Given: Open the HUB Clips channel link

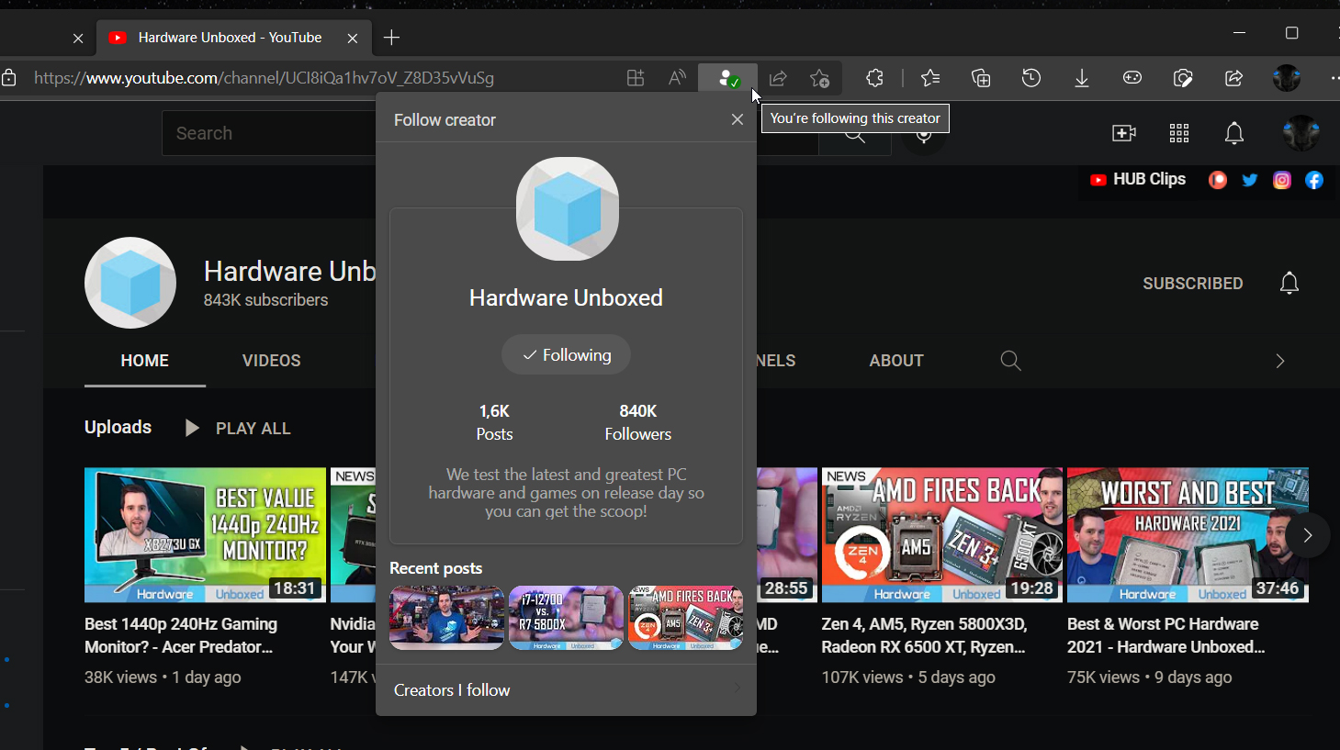Looking at the screenshot, I should point(1138,180).
